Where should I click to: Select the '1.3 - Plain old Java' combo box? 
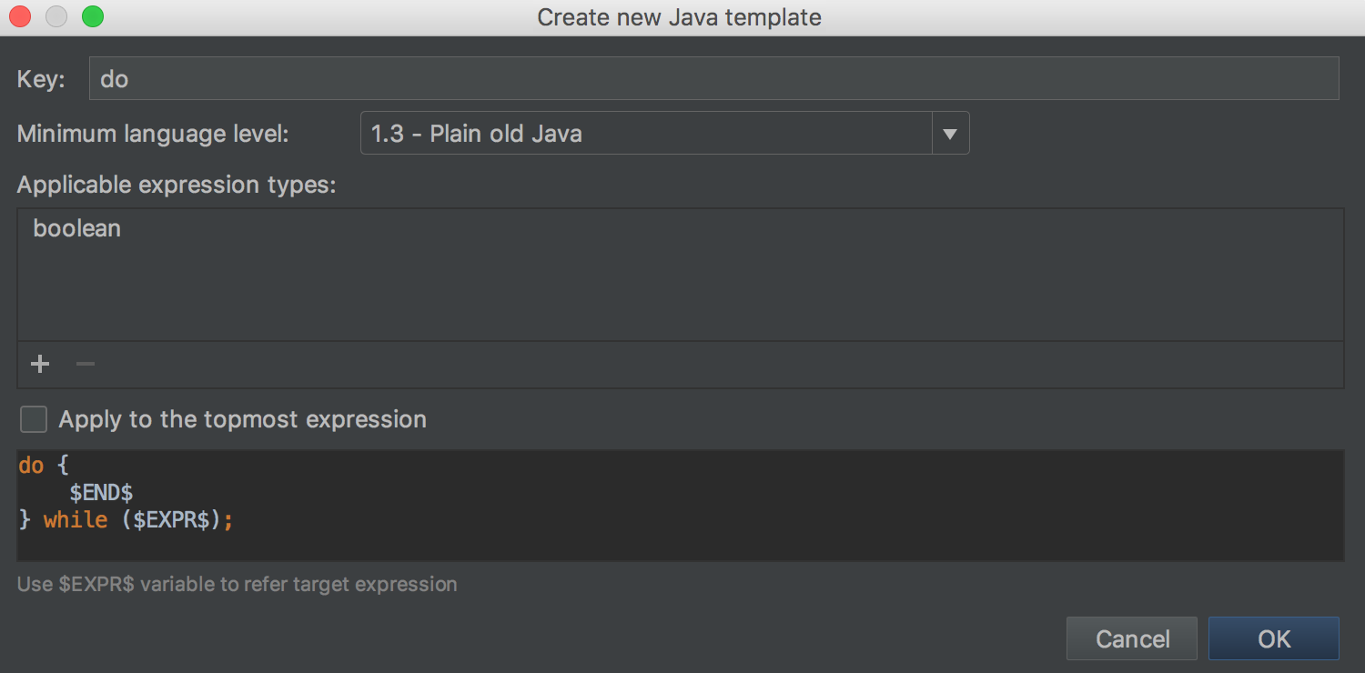(665, 134)
